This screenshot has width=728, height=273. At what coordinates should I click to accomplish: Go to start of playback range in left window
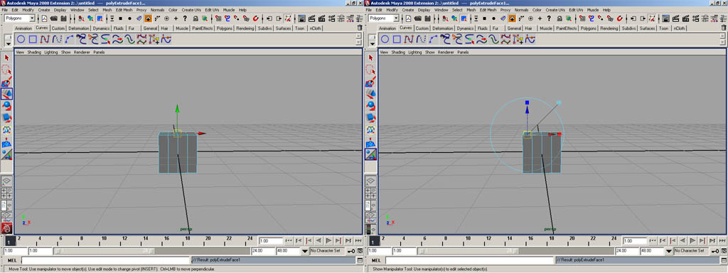point(289,240)
